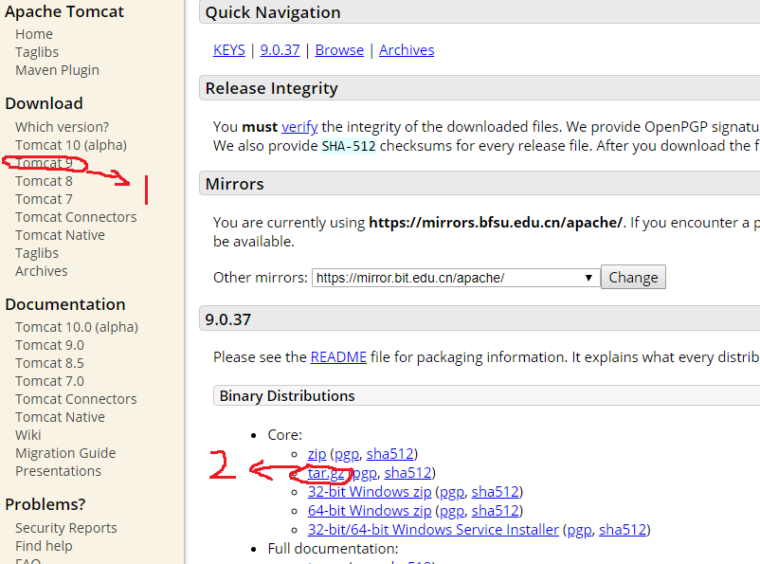Go to Maven Plugin page
This screenshot has width=760, height=564.
tap(57, 70)
